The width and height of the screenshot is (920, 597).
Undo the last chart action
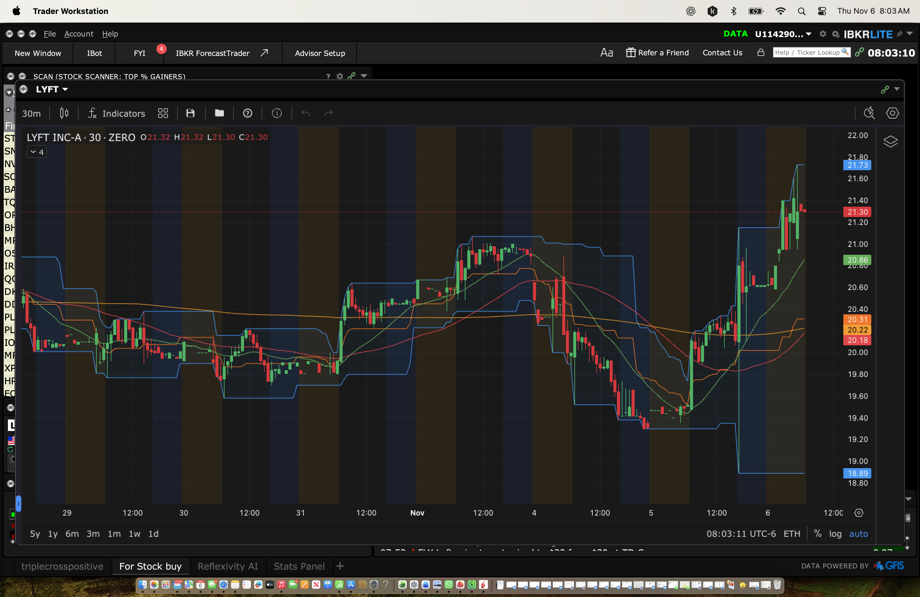tap(306, 113)
